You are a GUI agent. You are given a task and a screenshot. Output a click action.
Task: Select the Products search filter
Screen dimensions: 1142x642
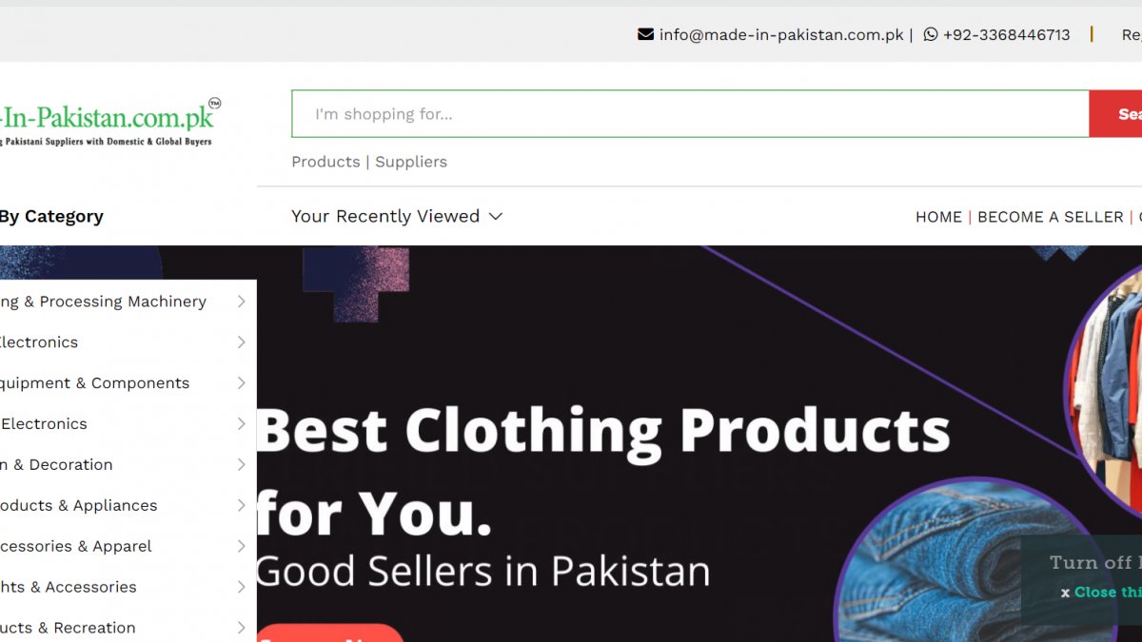[325, 162]
